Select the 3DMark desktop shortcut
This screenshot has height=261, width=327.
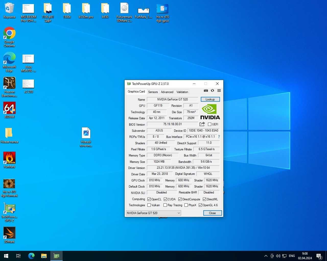click(x=9, y=235)
